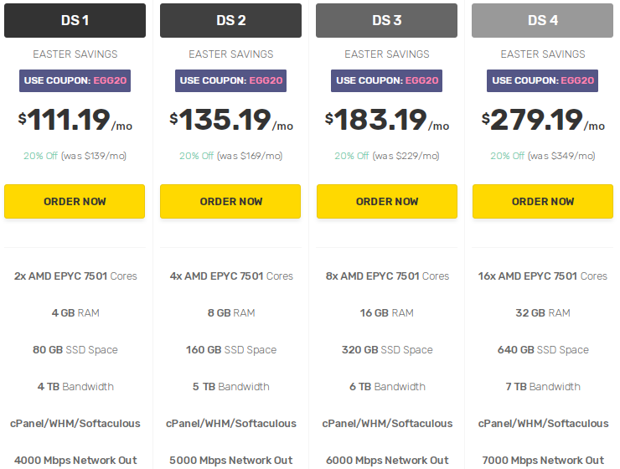Click the 16x AMD EPYC 7501 Cores feature
Viewport: 620px width, 469px height.
tap(543, 276)
